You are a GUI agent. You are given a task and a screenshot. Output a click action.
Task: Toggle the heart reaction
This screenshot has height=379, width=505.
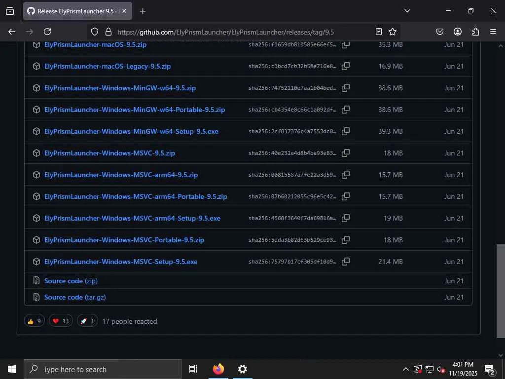tap(61, 321)
